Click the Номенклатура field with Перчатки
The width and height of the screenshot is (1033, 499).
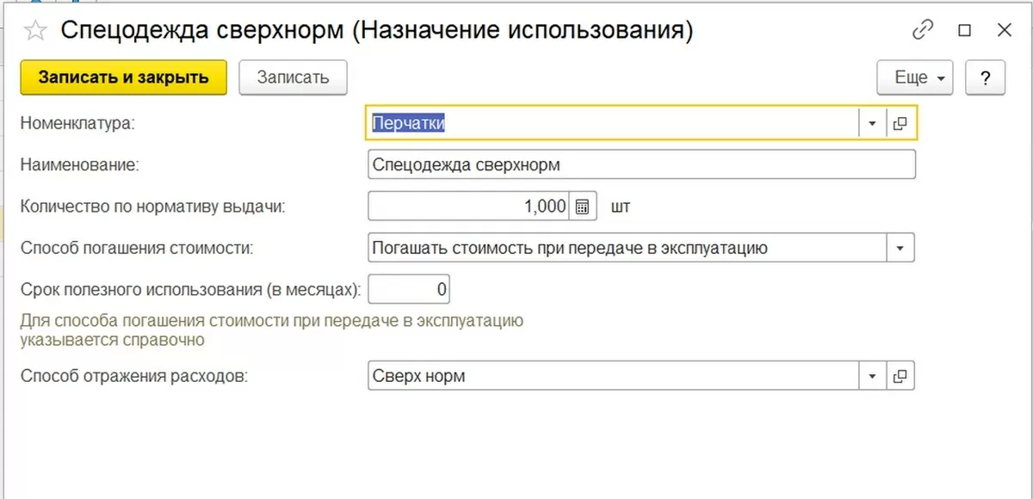[613, 124]
